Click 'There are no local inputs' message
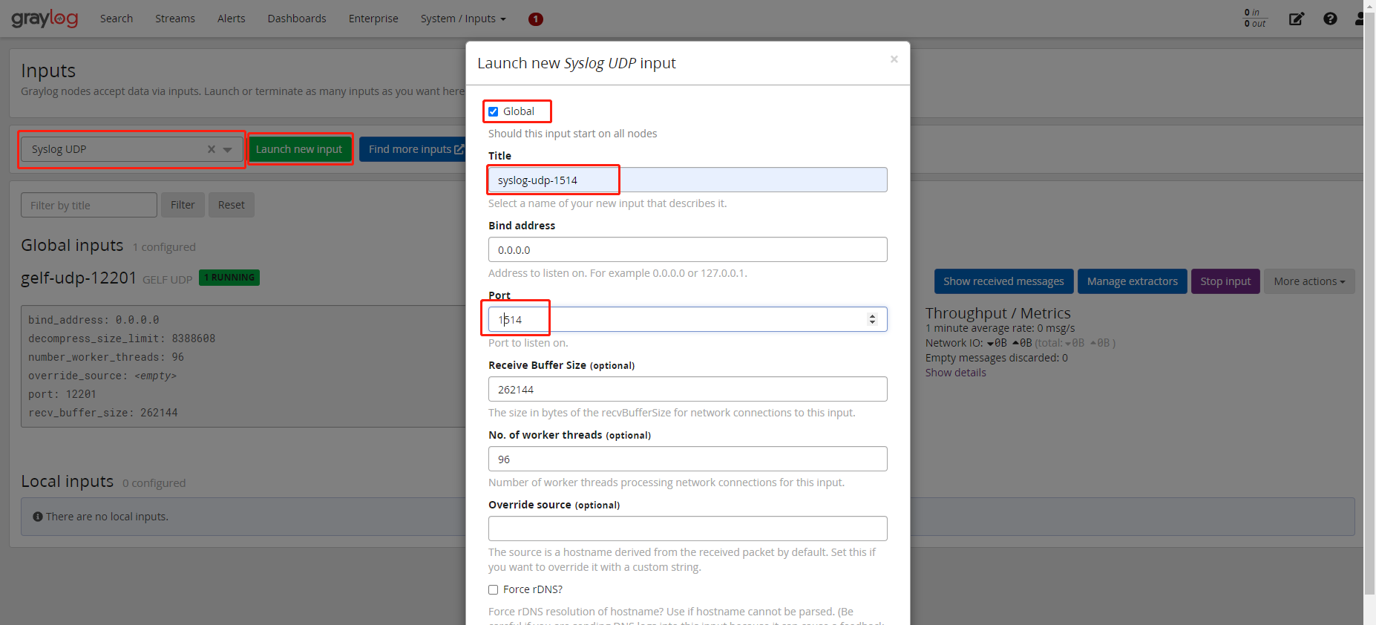Viewport: 1376px width, 625px height. coord(107,517)
